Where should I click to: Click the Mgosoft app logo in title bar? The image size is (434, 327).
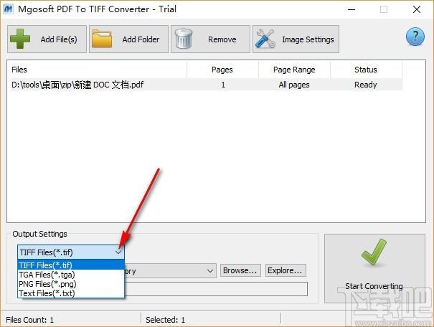(9, 9)
